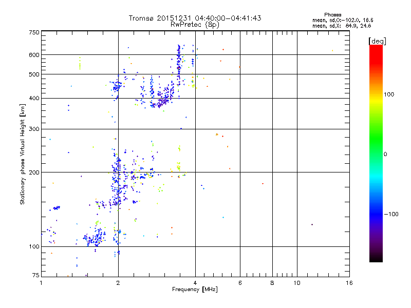Screen dimensions: 411x308
Task: Click the "mean, sd,X: 84.9, 24.6" statistics line
Action: [342, 26]
